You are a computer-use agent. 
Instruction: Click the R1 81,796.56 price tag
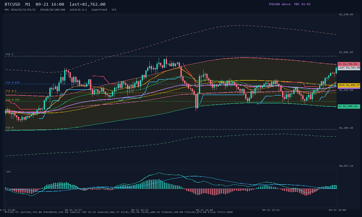tap(349, 64)
